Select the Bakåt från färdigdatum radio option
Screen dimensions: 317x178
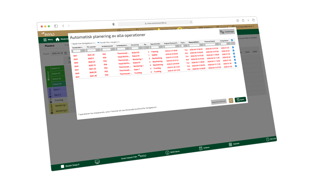[x=72, y=44]
